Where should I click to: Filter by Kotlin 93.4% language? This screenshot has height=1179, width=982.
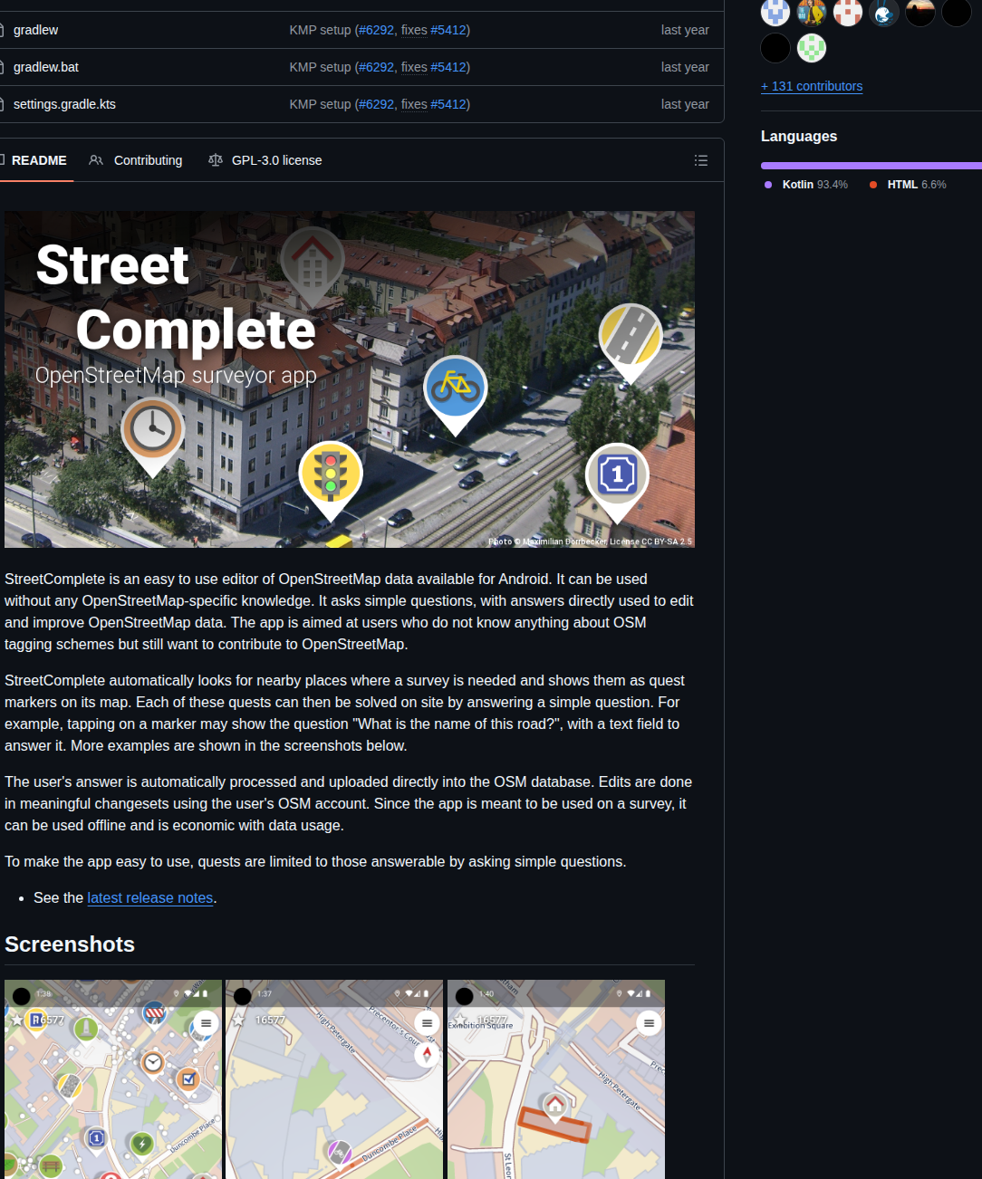[x=806, y=185]
